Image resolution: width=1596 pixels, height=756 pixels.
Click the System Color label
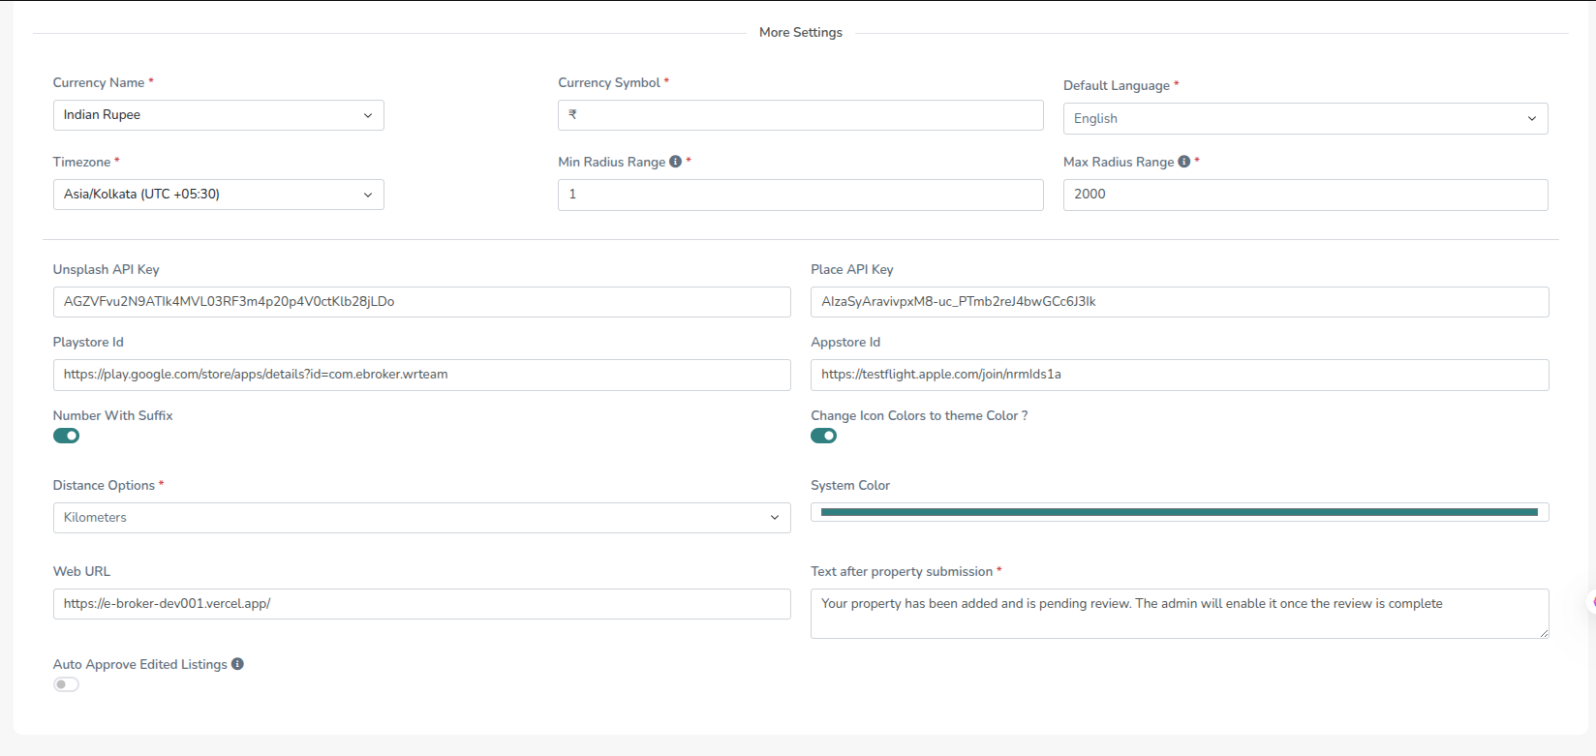click(x=850, y=485)
